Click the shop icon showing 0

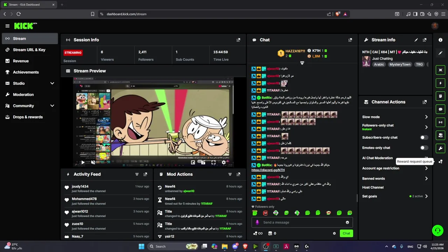[272, 233]
